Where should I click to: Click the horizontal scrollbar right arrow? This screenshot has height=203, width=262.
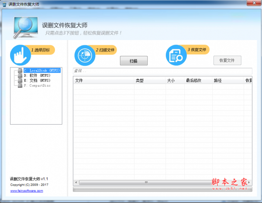click(x=249, y=183)
